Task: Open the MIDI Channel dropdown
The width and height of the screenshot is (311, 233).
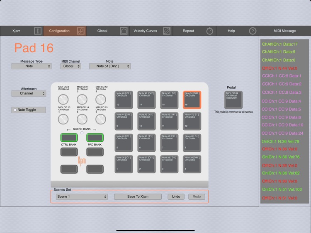Action: click(x=70, y=66)
